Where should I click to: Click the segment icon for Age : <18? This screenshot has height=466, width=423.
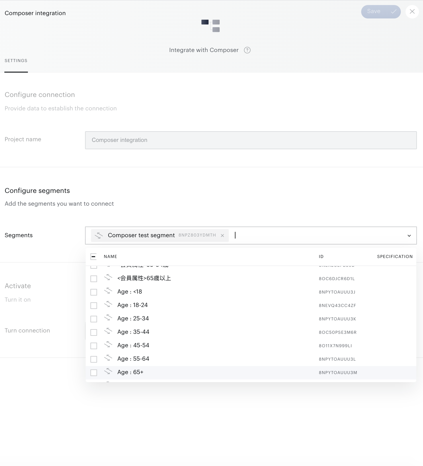click(x=108, y=291)
